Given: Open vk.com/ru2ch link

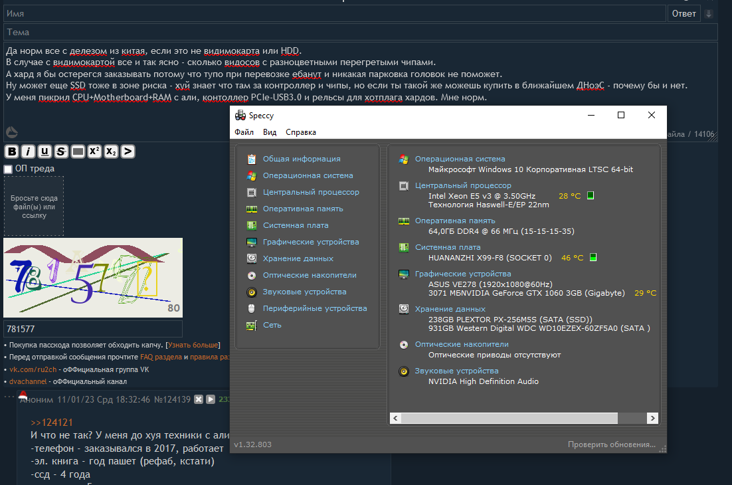Looking at the screenshot, I should pos(33,369).
